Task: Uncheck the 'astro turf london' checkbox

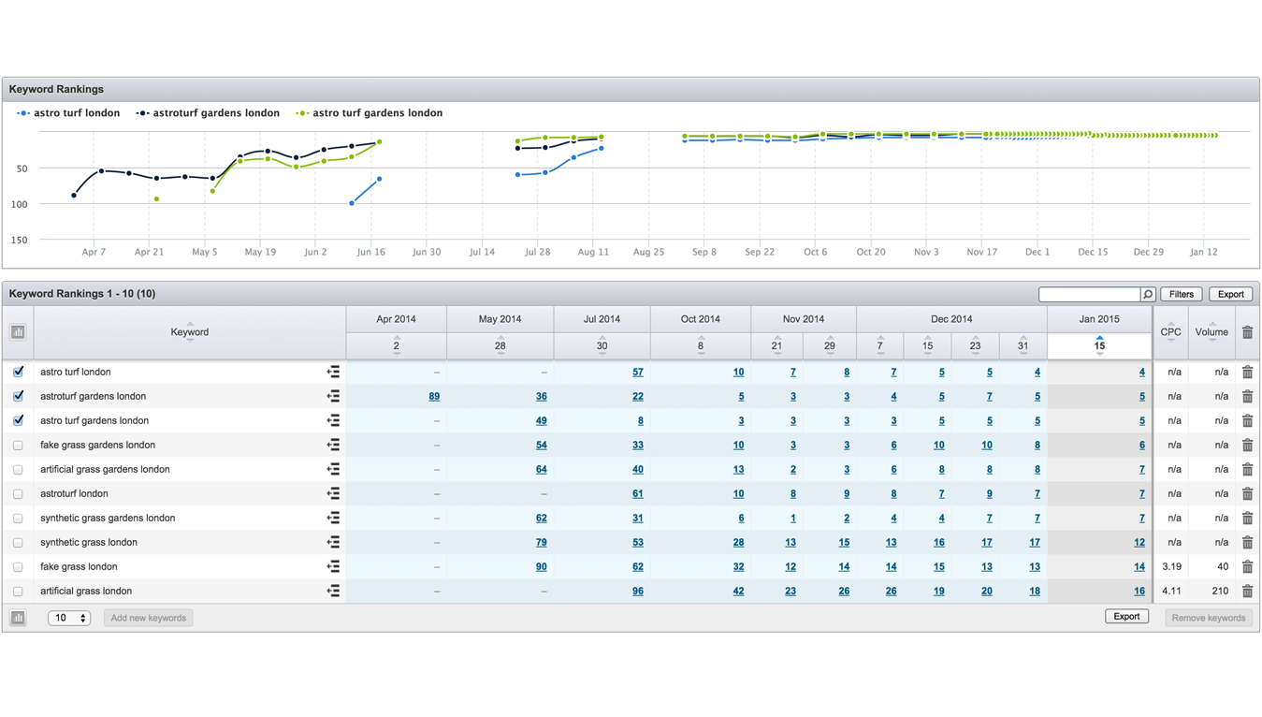Action: point(18,372)
